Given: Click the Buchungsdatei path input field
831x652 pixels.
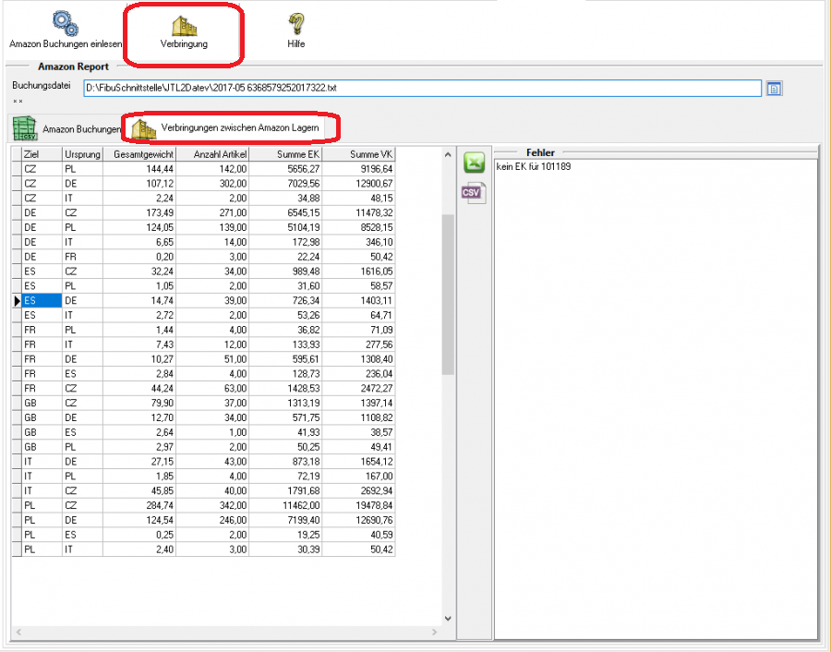Looking at the screenshot, I should [x=421, y=89].
